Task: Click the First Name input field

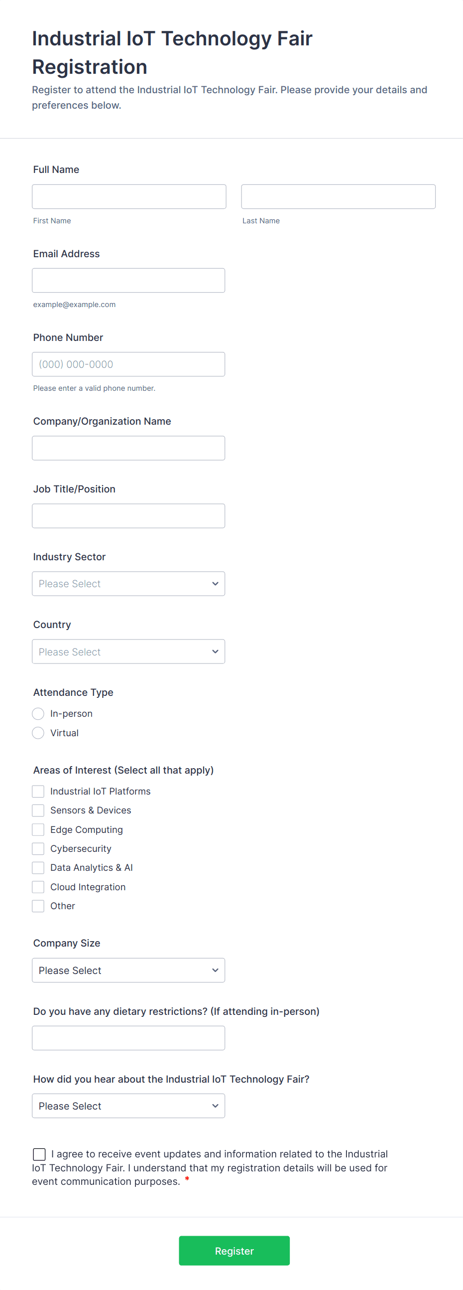Action: (128, 196)
